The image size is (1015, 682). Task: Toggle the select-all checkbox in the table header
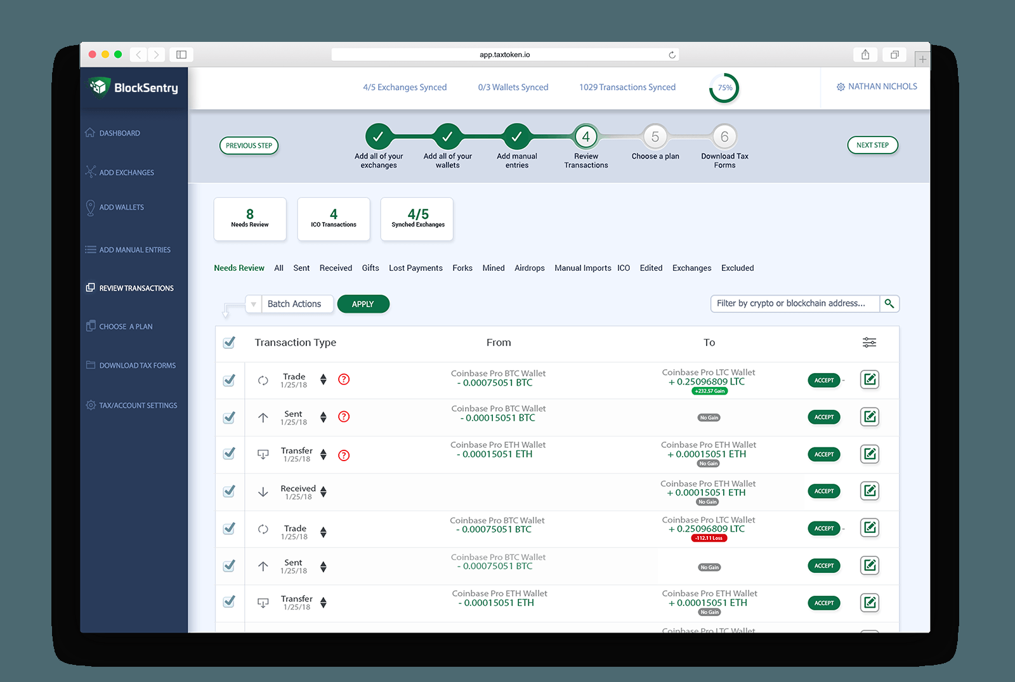229,343
